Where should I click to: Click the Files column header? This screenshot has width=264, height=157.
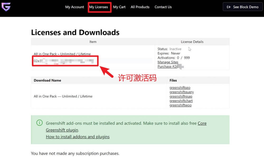173,80
